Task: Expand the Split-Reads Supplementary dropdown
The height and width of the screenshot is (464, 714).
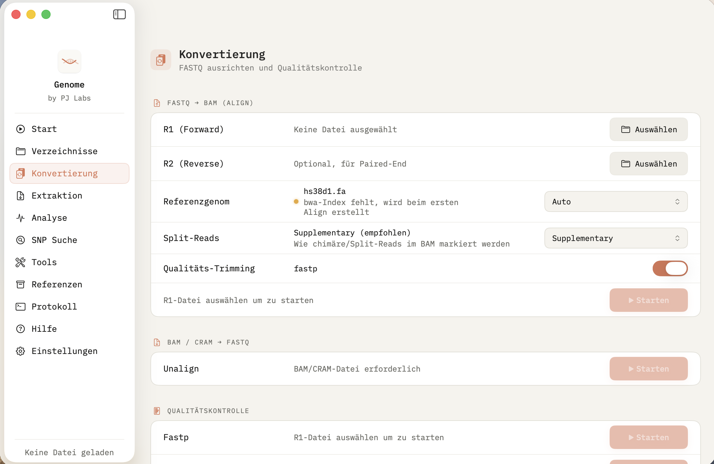Action: point(616,238)
